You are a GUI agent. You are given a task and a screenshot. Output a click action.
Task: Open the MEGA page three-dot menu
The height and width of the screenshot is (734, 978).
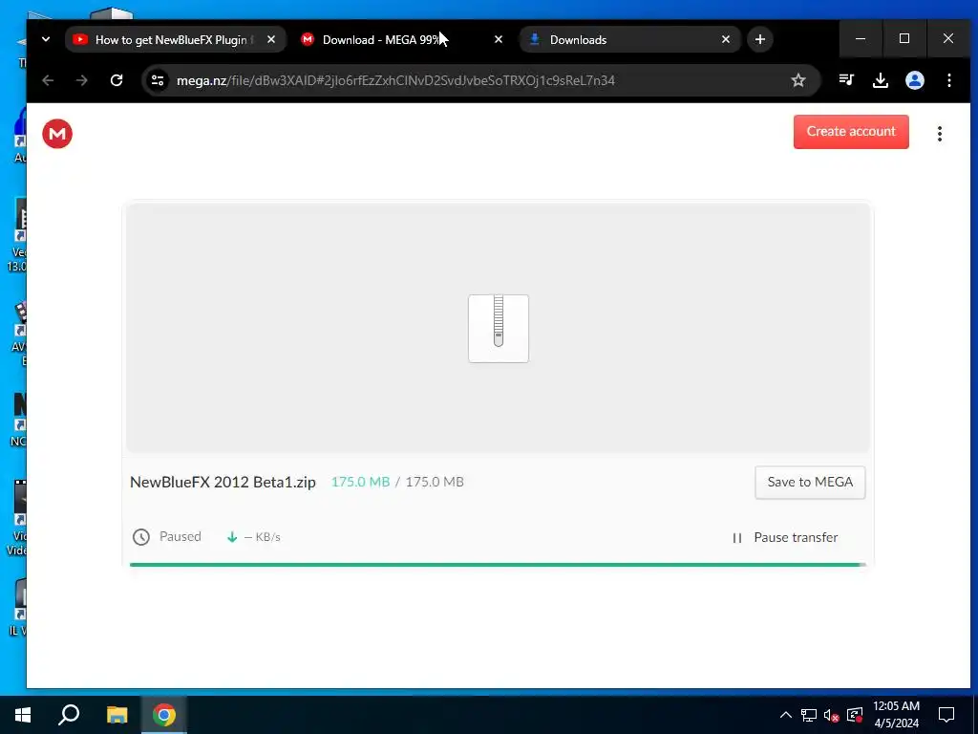pyautogui.click(x=940, y=134)
